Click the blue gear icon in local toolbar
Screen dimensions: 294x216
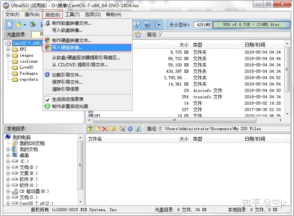(x=130, y=129)
